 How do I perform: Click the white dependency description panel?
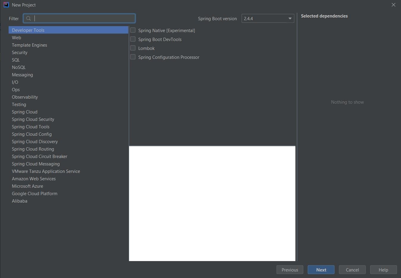[212, 203]
